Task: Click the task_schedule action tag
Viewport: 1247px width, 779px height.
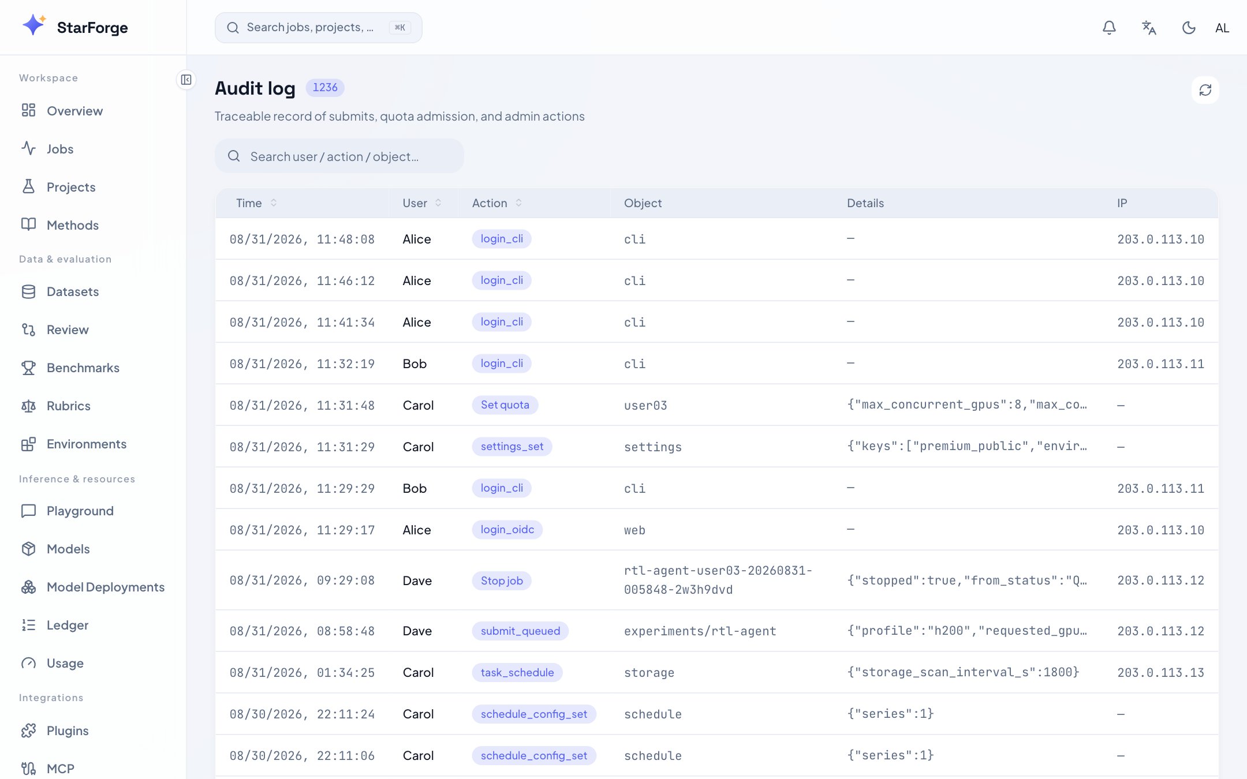Action: 517,672
